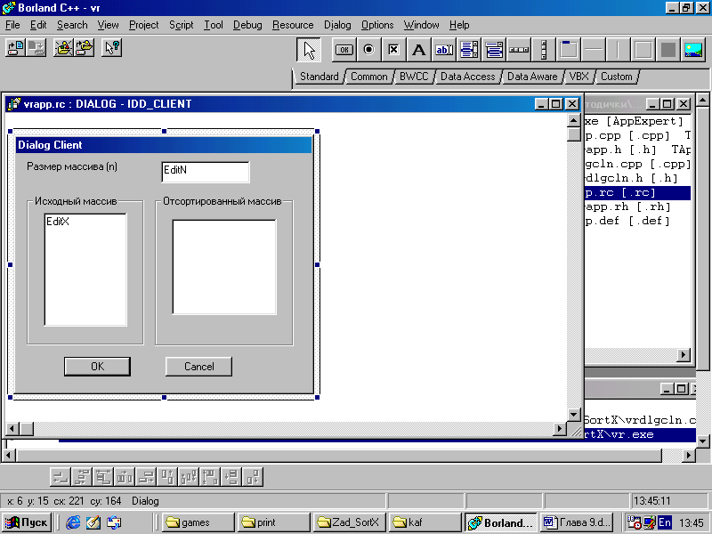Image resolution: width=712 pixels, height=534 pixels.
Task: Select the 'p.rc [.rc]' node in project window
Action: point(637,192)
